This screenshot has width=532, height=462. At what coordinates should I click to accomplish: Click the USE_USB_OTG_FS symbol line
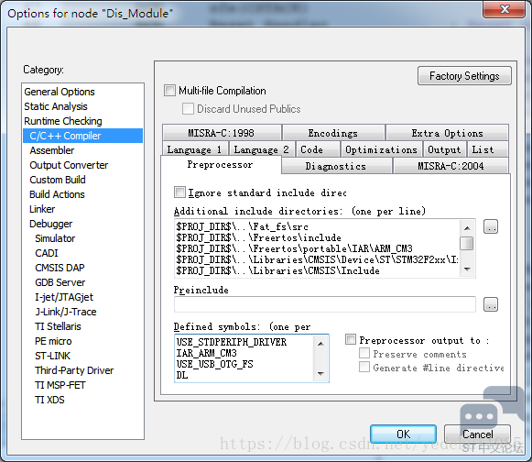coord(214,364)
